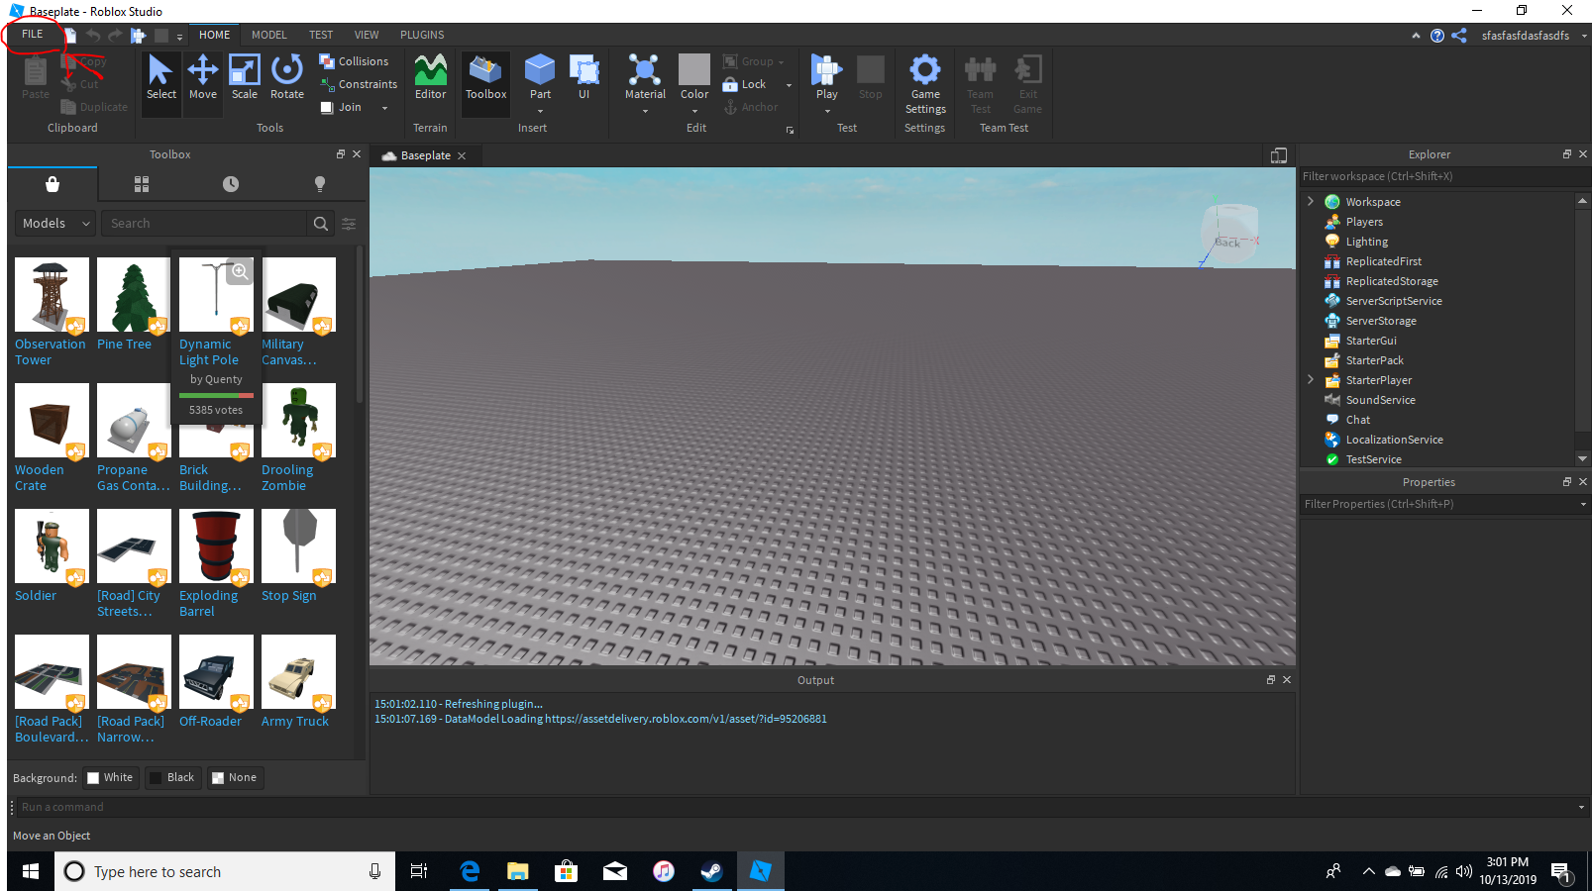Viewport: 1592px width, 891px height.
Task: Insert the Pine Tree thumbnail model
Action: 134,295
